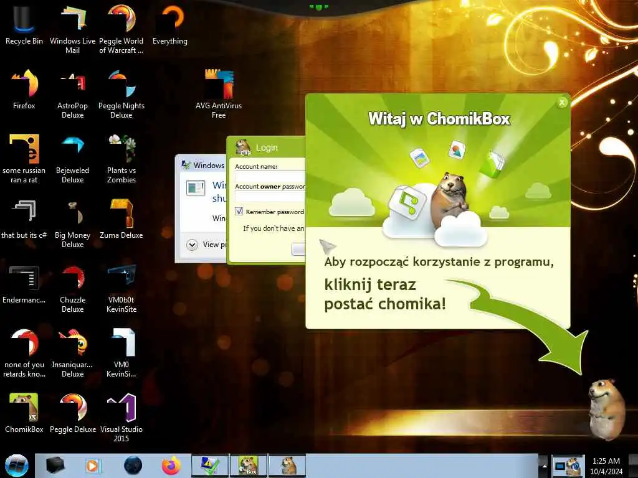
Task: Select VM0b0t KevinSite desktop icon
Action: click(x=121, y=288)
